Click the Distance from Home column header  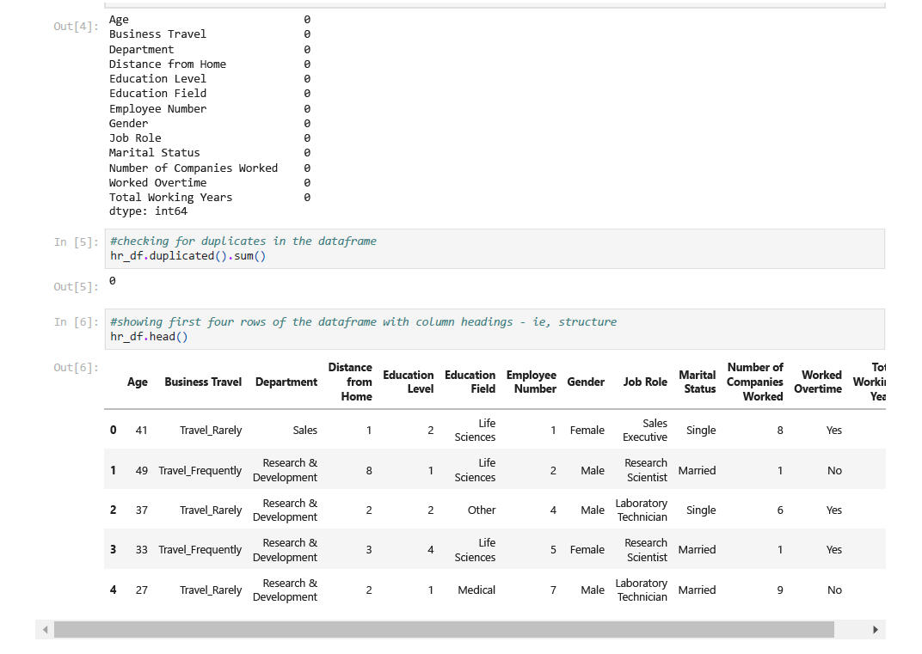(x=350, y=382)
